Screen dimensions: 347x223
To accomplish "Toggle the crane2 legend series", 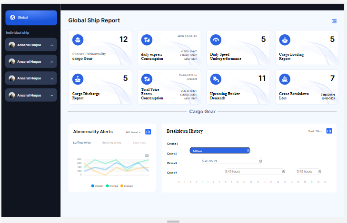I will click(x=112, y=186).
